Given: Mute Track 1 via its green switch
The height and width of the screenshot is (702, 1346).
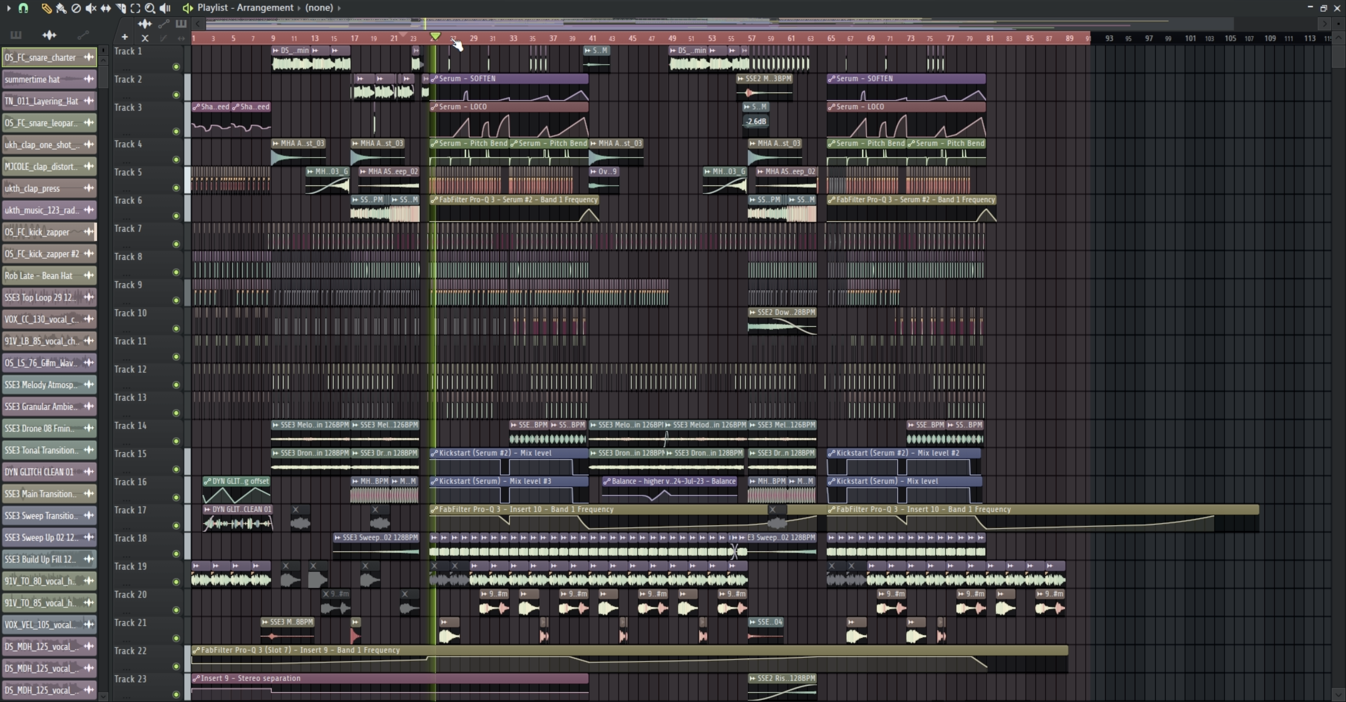Looking at the screenshot, I should [x=176, y=67].
